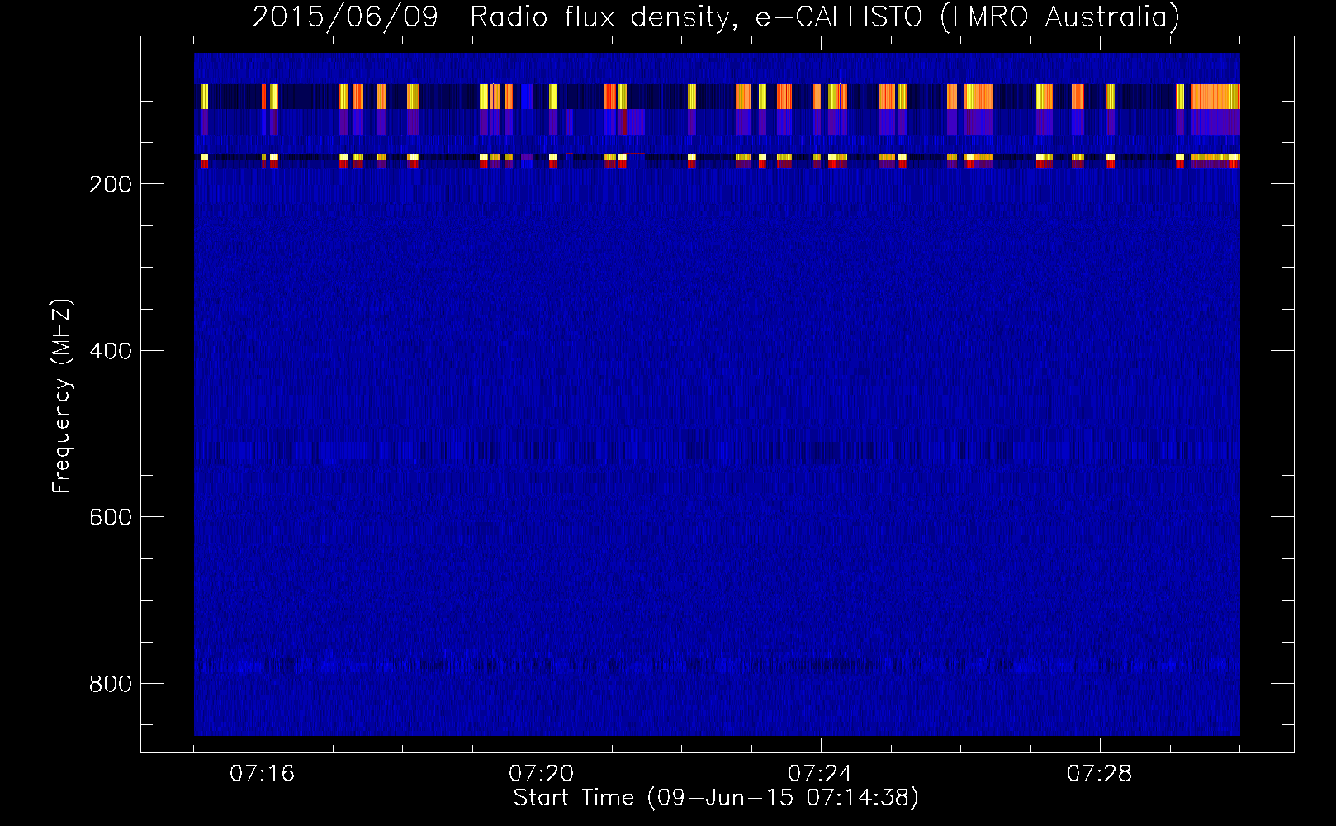Click the 200 frequency tick label
Image resolution: width=1336 pixels, height=826 pixels.
(111, 184)
